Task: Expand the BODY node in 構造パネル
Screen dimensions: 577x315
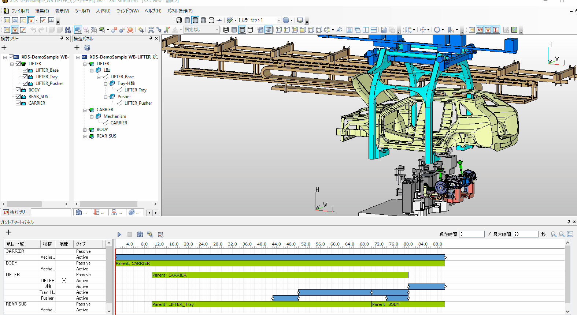Action: [85, 130]
